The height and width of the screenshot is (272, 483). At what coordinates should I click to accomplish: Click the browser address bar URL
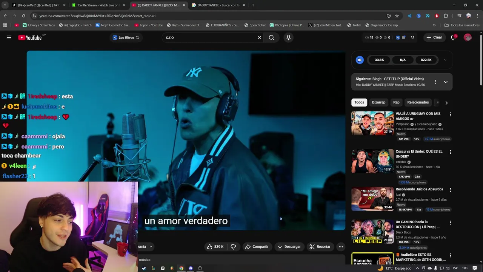click(x=97, y=16)
